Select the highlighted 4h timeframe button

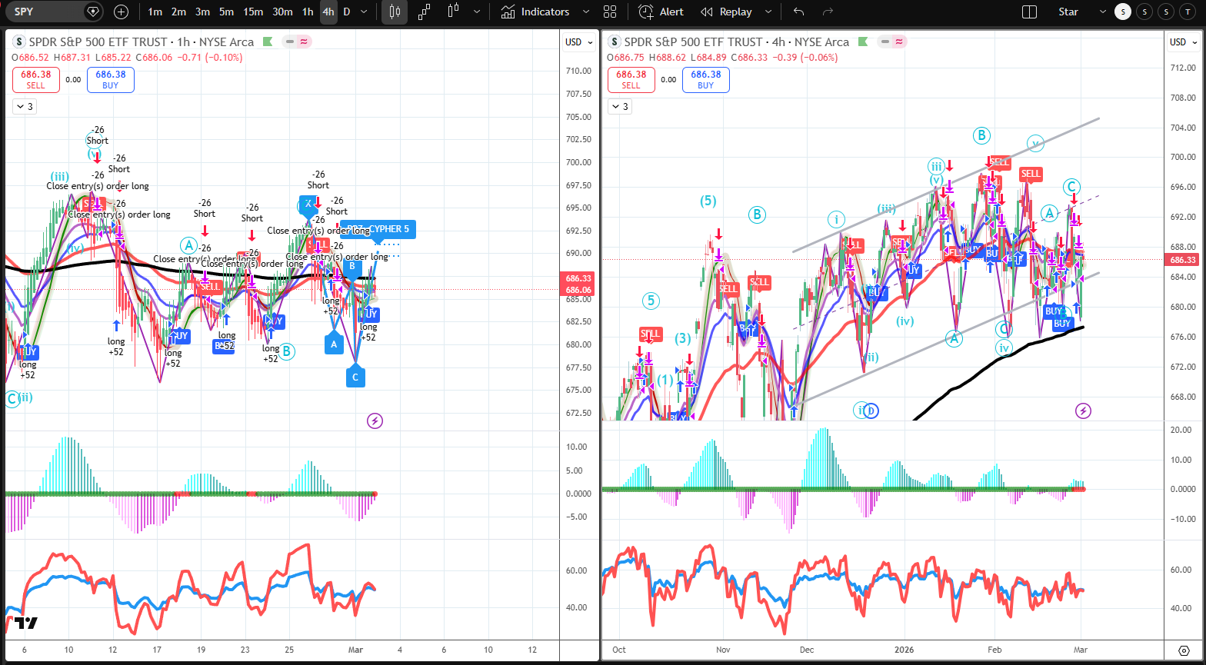[328, 12]
